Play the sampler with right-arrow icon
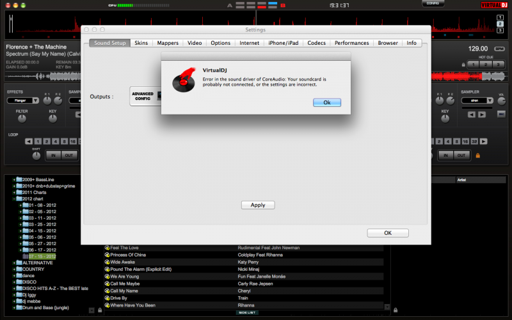Screen dimensions: 512x320 [x=482, y=115]
